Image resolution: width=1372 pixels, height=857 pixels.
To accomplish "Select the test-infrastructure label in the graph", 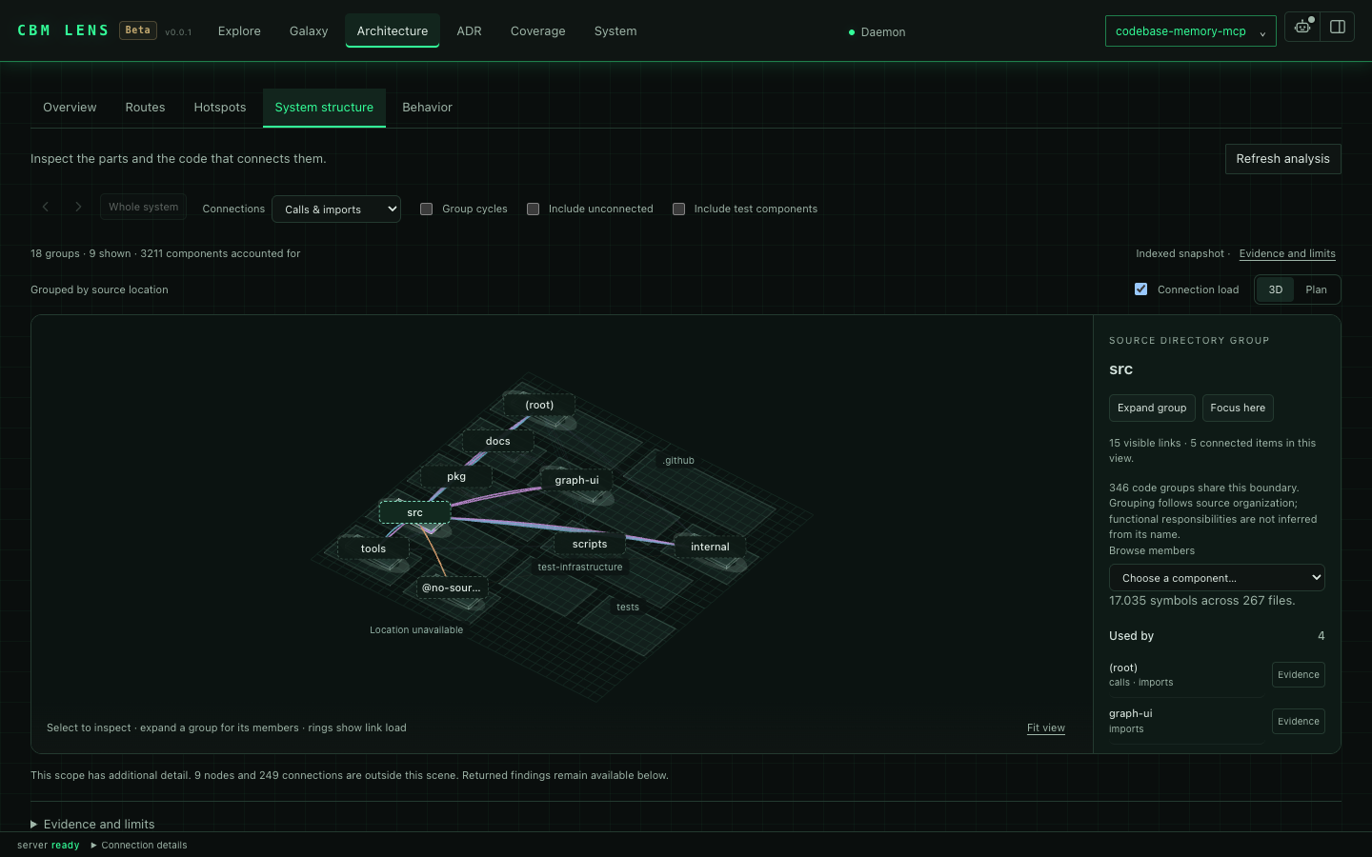I will point(580,567).
